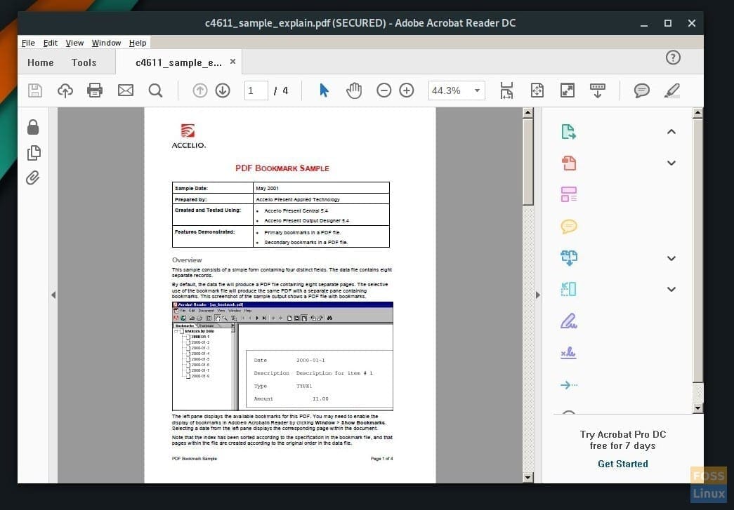Open Create PDF tool in right pane
This screenshot has width=734, height=510.
pos(569,163)
